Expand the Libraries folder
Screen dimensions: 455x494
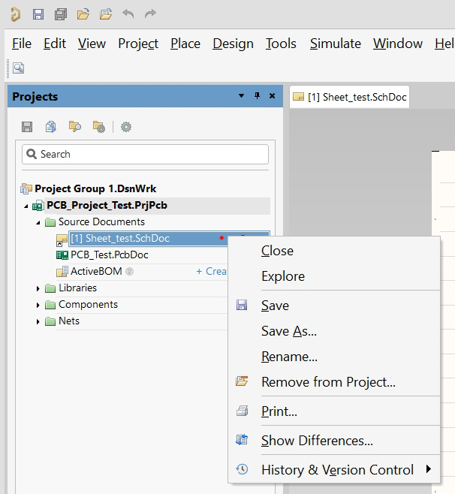(x=38, y=288)
